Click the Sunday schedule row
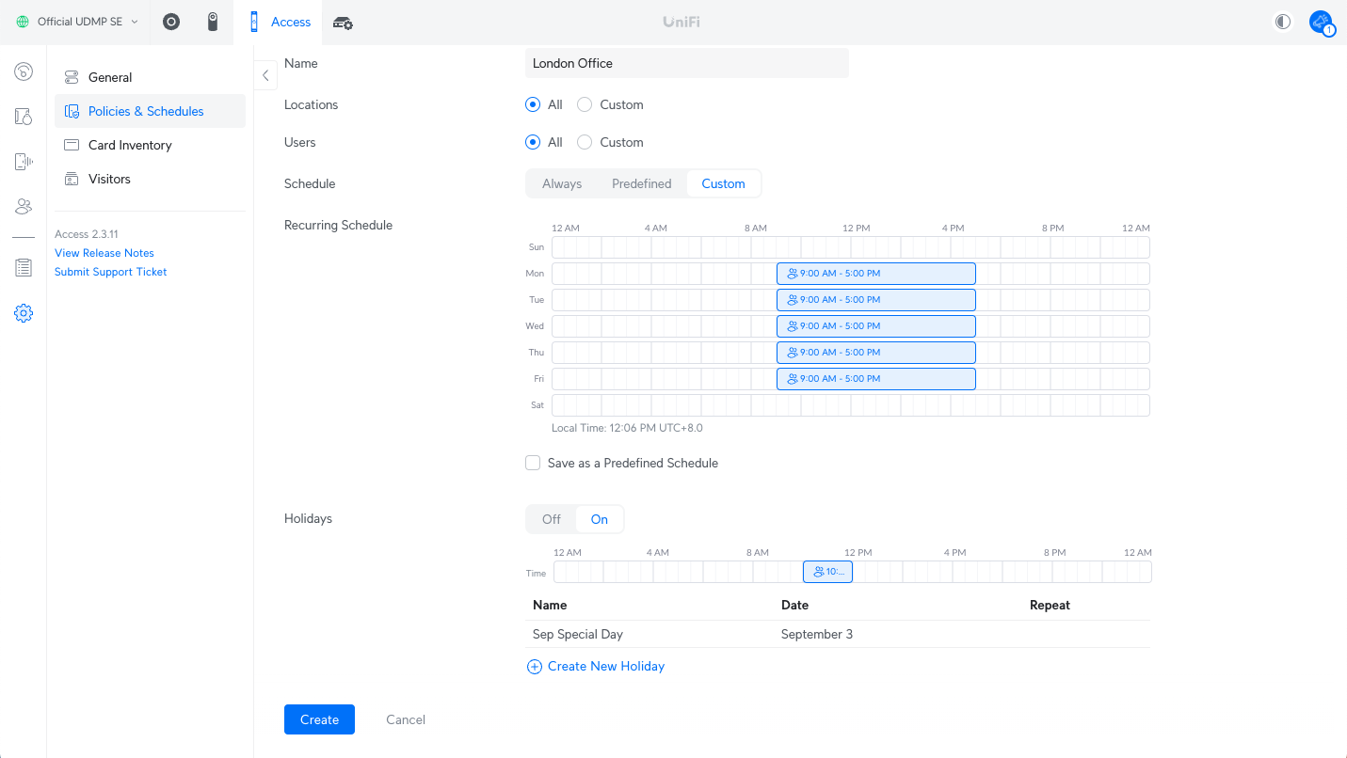Image resolution: width=1347 pixels, height=758 pixels. [851, 247]
